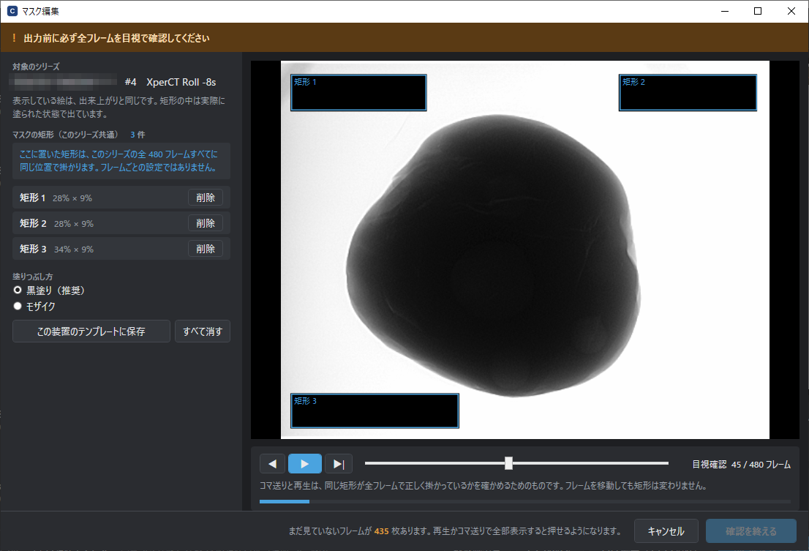Select the 矩形 1 mask on the image
This screenshot has width=809, height=551.
point(358,92)
